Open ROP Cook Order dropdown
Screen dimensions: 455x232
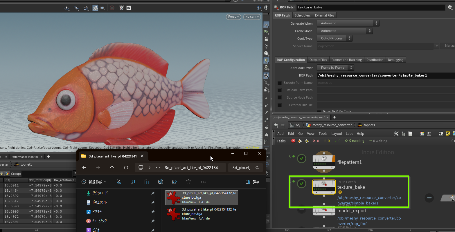coord(335,68)
